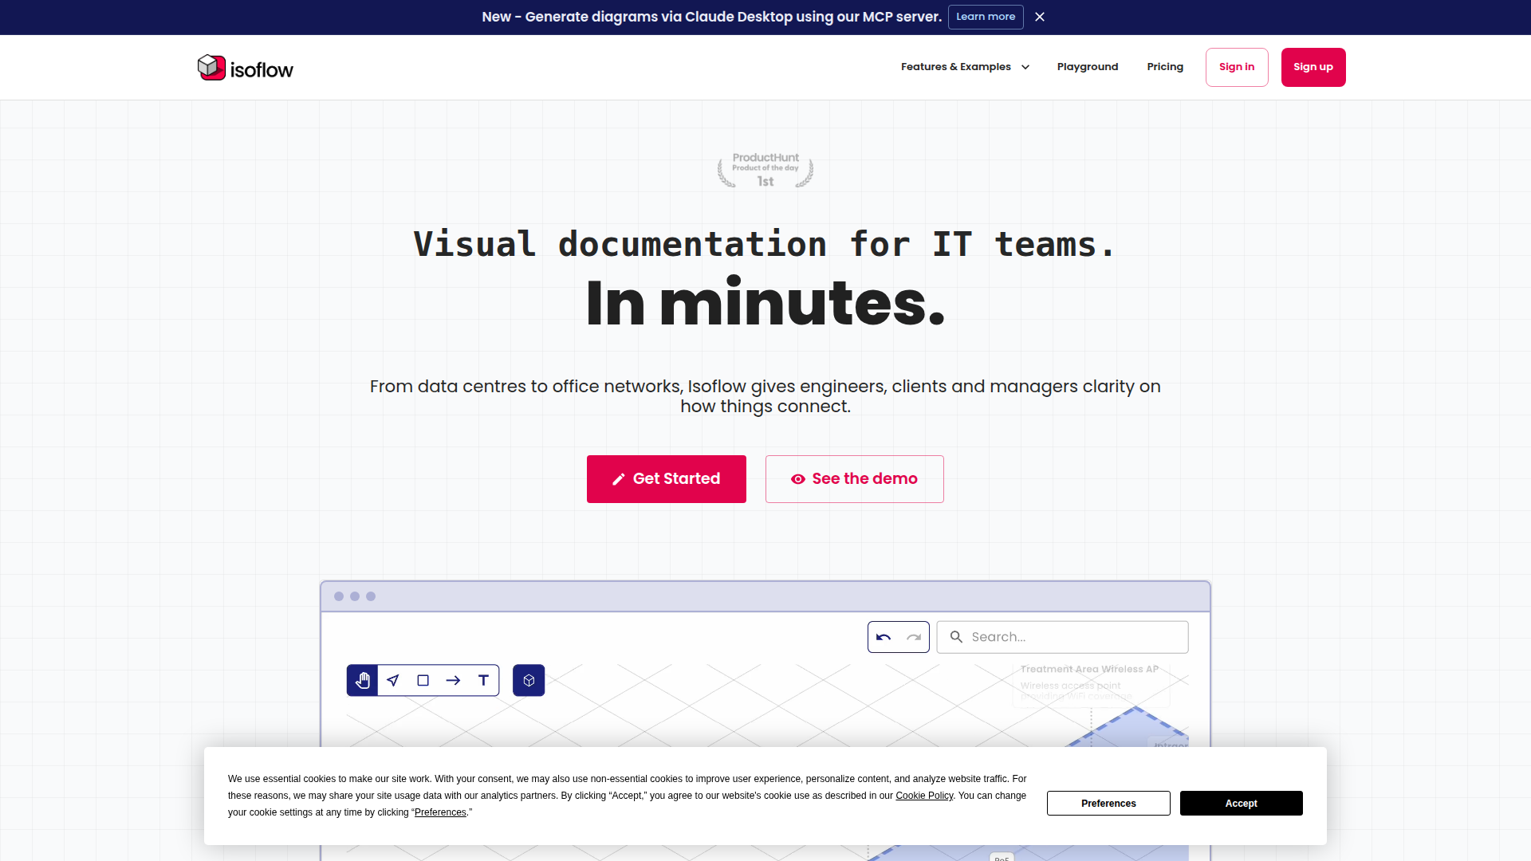Click the undo arrow icon

(x=884, y=637)
